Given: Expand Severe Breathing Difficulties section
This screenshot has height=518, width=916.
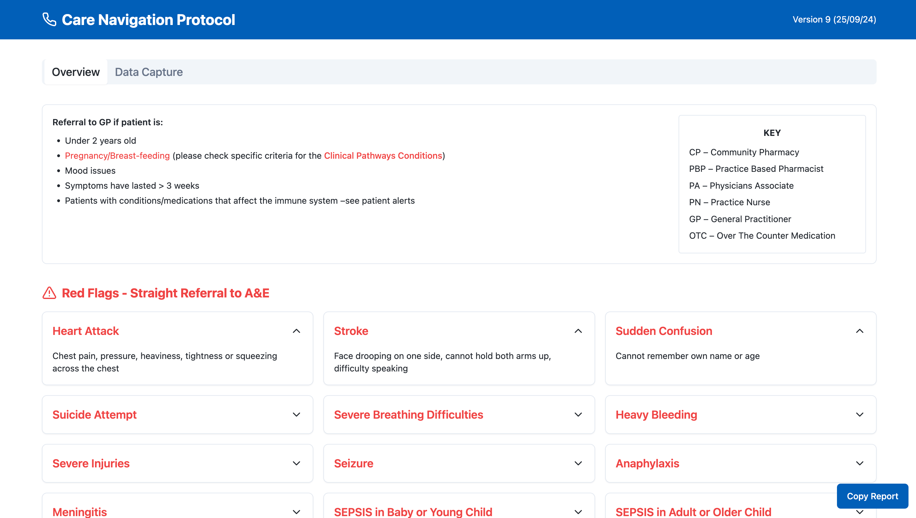Looking at the screenshot, I should point(408,415).
